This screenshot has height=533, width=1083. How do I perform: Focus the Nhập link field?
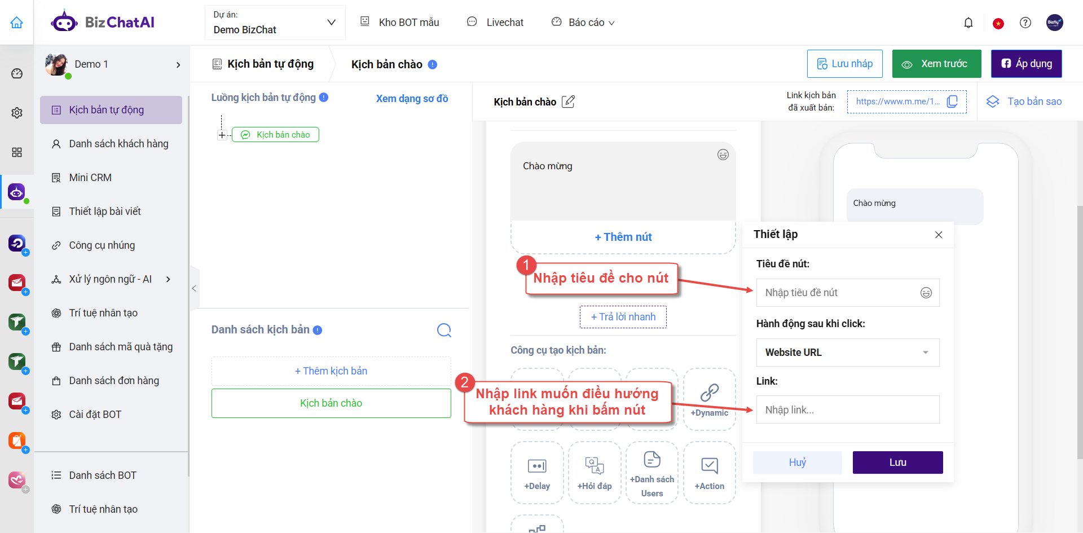(848, 410)
